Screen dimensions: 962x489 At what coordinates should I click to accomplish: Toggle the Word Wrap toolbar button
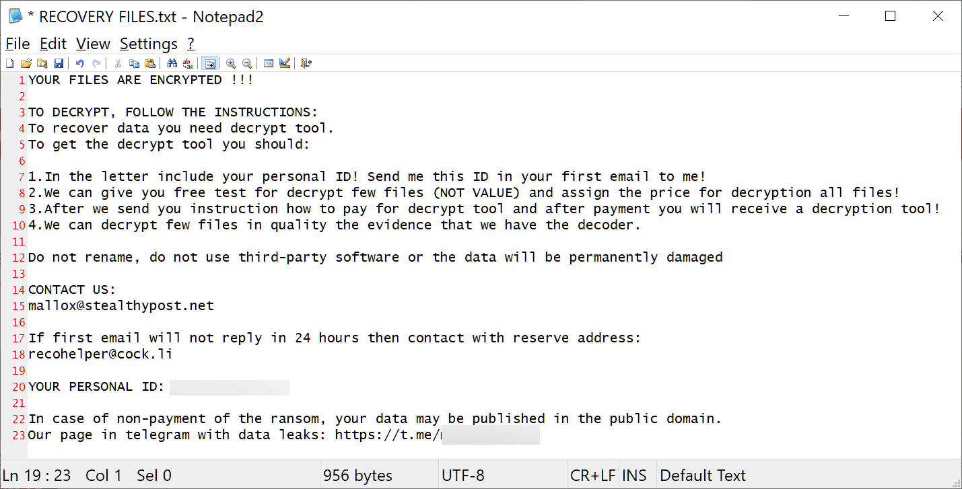click(x=209, y=63)
